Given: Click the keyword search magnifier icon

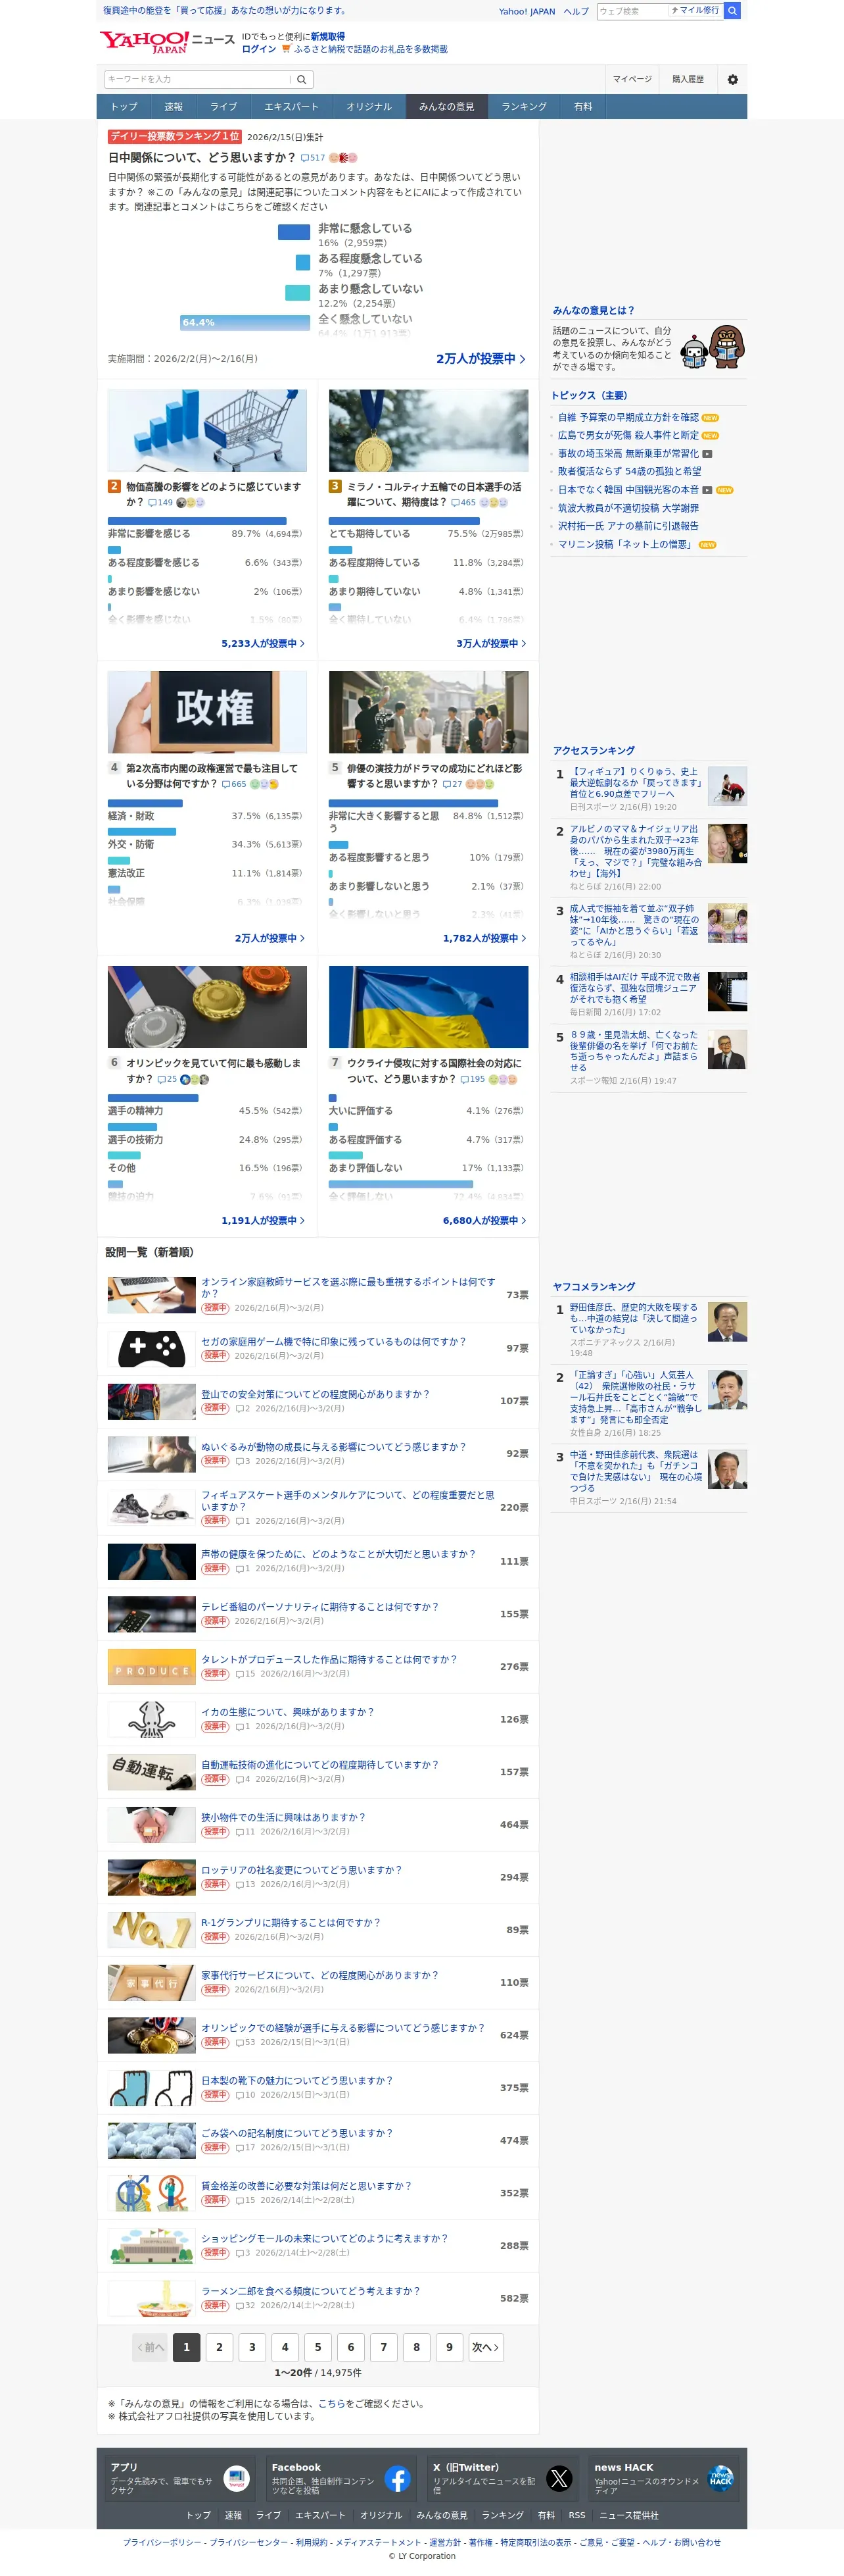Looking at the screenshot, I should [x=302, y=79].
